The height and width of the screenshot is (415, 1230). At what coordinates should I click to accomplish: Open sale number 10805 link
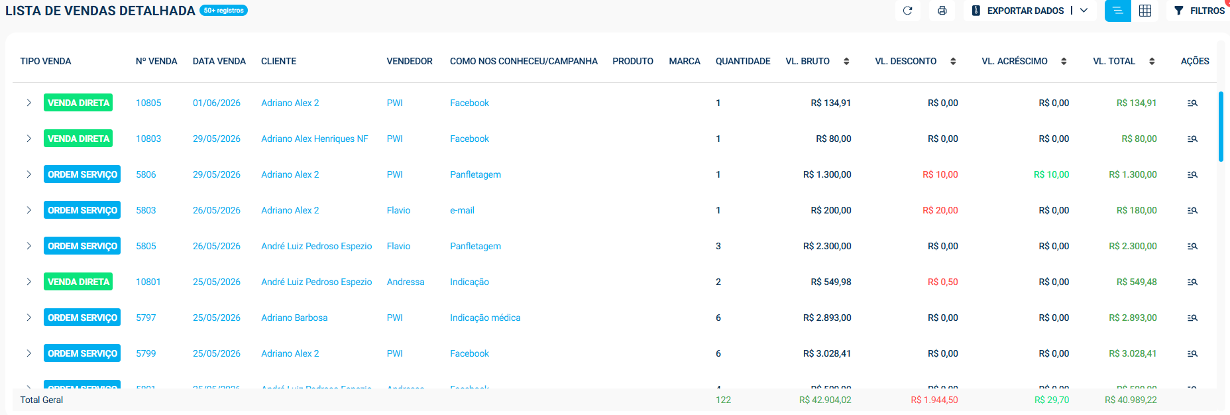(x=148, y=103)
